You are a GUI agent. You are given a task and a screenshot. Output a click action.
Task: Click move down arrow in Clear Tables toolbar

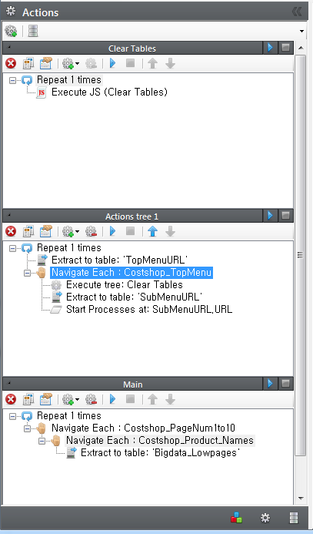pyautogui.click(x=170, y=63)
